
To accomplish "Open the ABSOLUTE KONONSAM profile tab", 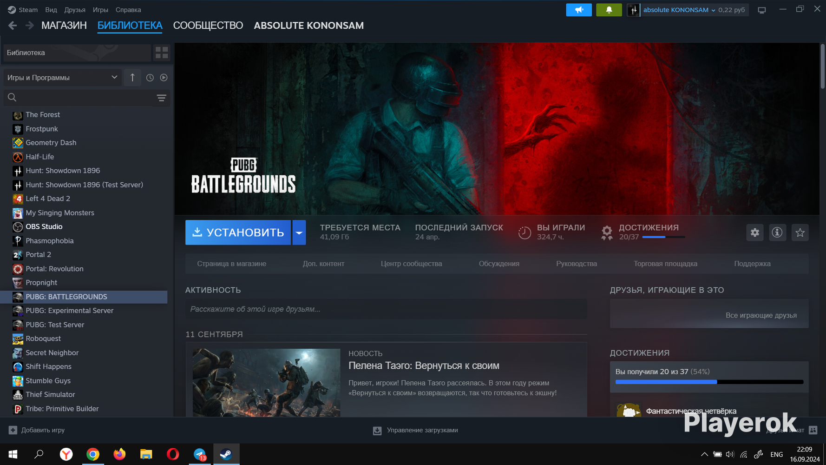I will (309, 26).
